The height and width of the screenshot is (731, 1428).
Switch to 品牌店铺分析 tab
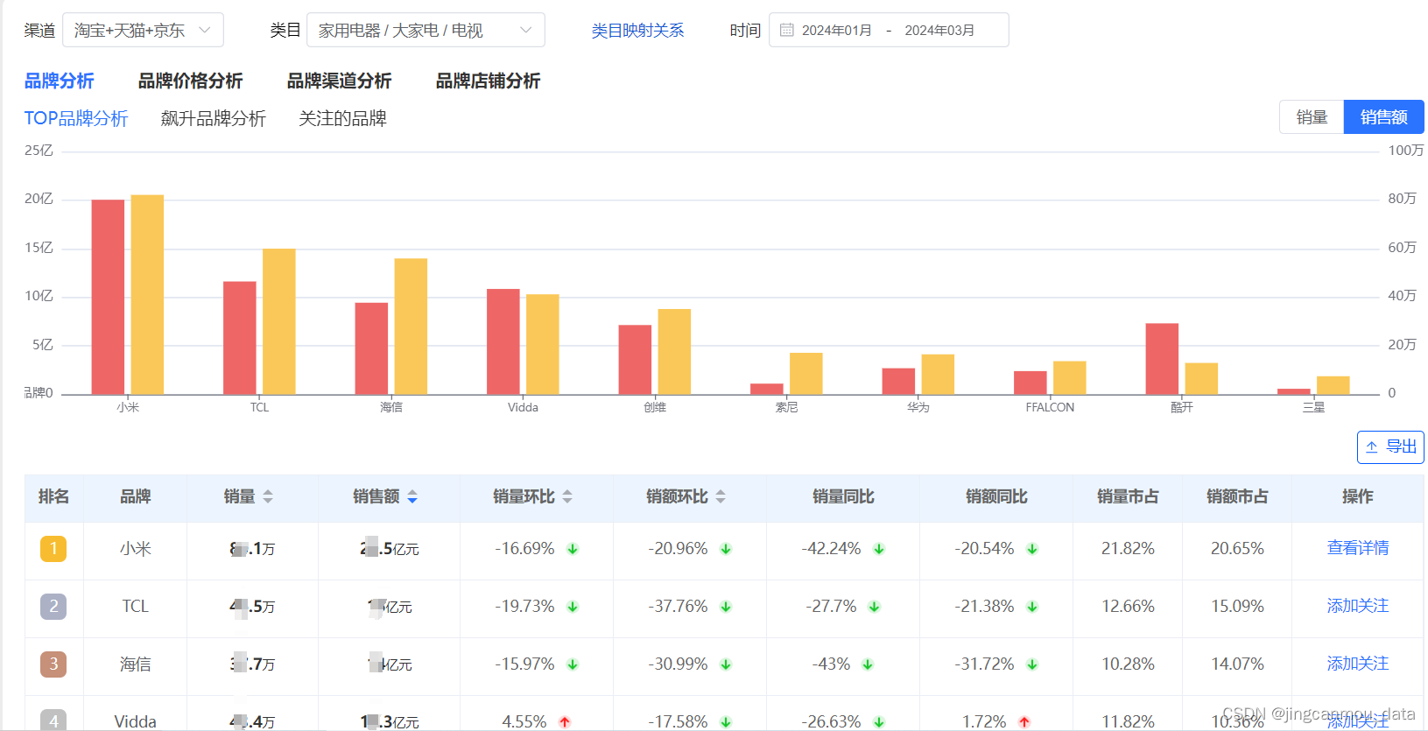(x=488, y=81)
